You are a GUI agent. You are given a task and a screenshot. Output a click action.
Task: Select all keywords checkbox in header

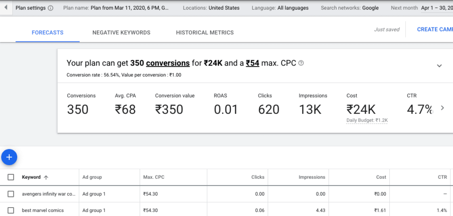coord(11,177)
